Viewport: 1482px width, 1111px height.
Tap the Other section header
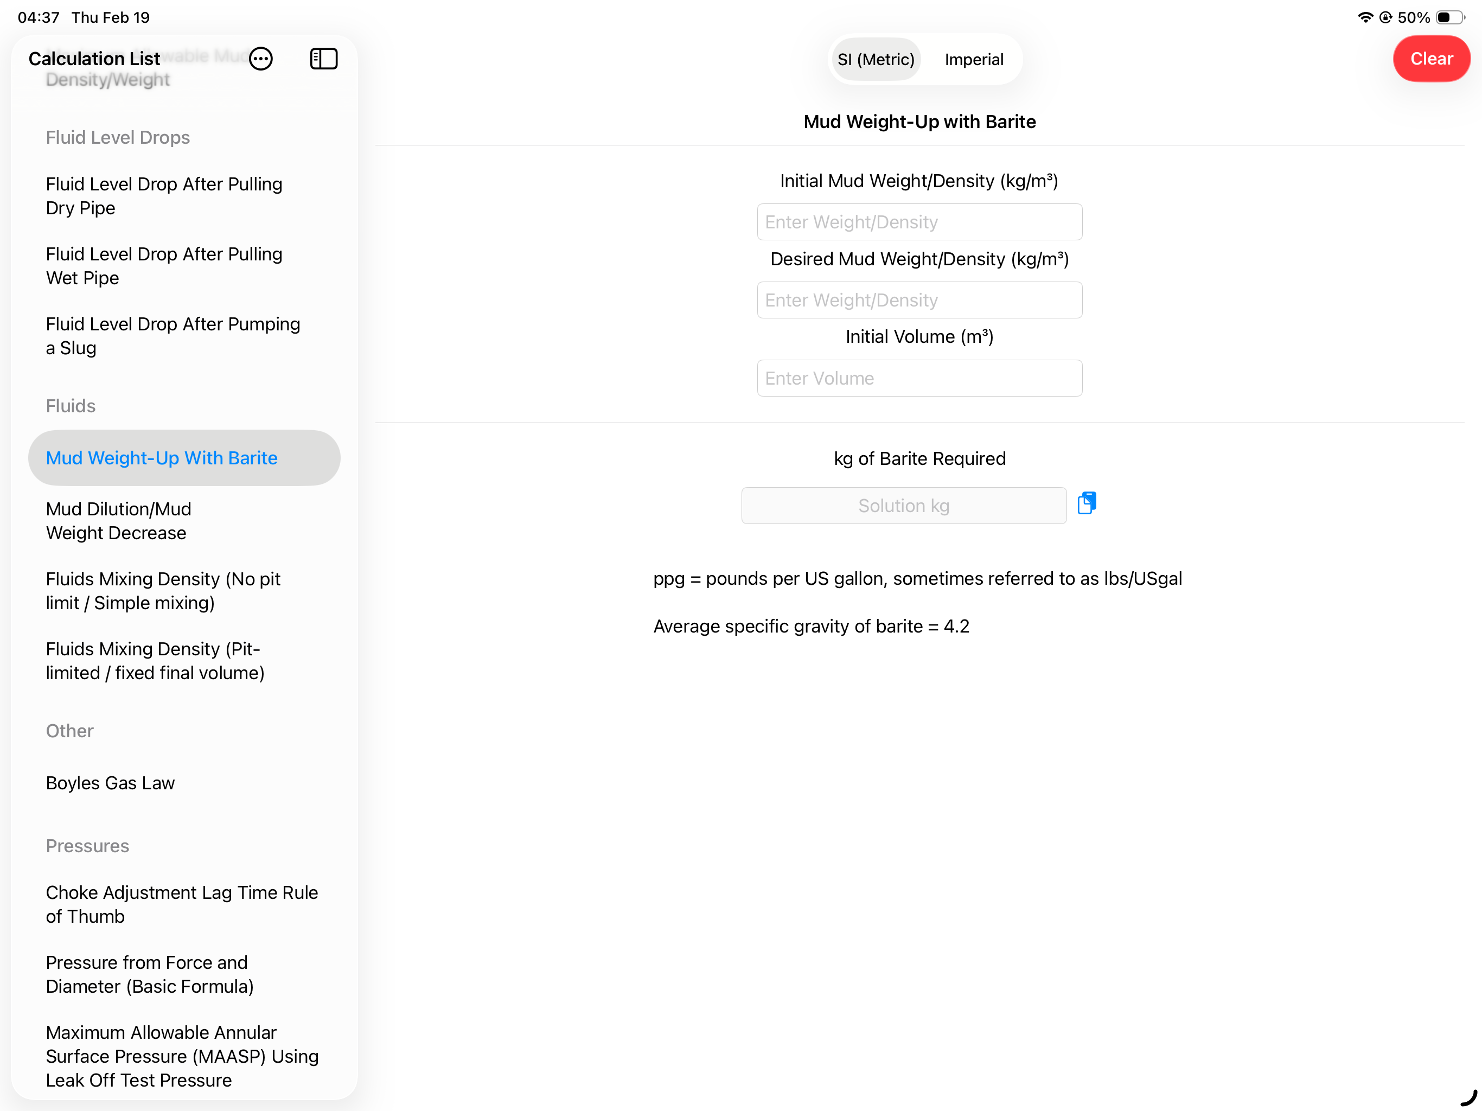69,731
